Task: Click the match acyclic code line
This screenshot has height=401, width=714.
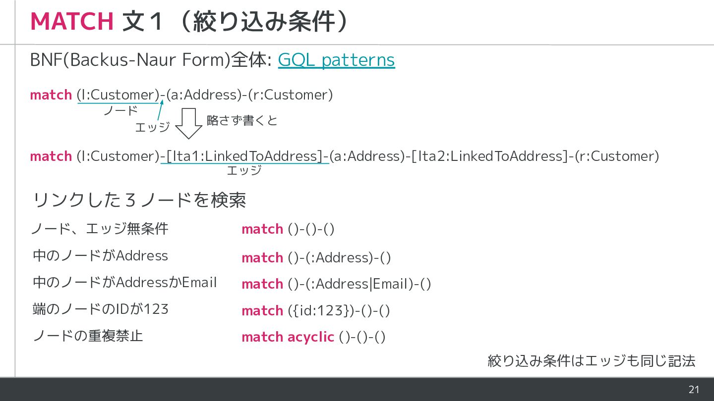Action: [x=313, y=337]
